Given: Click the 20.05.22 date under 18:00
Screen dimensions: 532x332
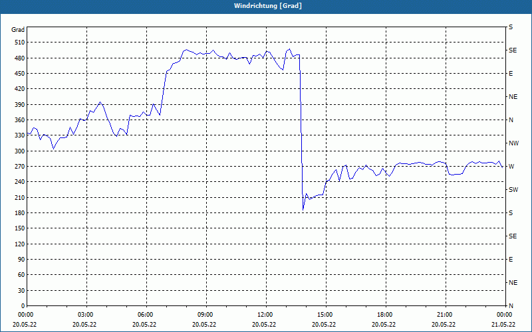Looking at the screenshot, I should coord(384,325).
